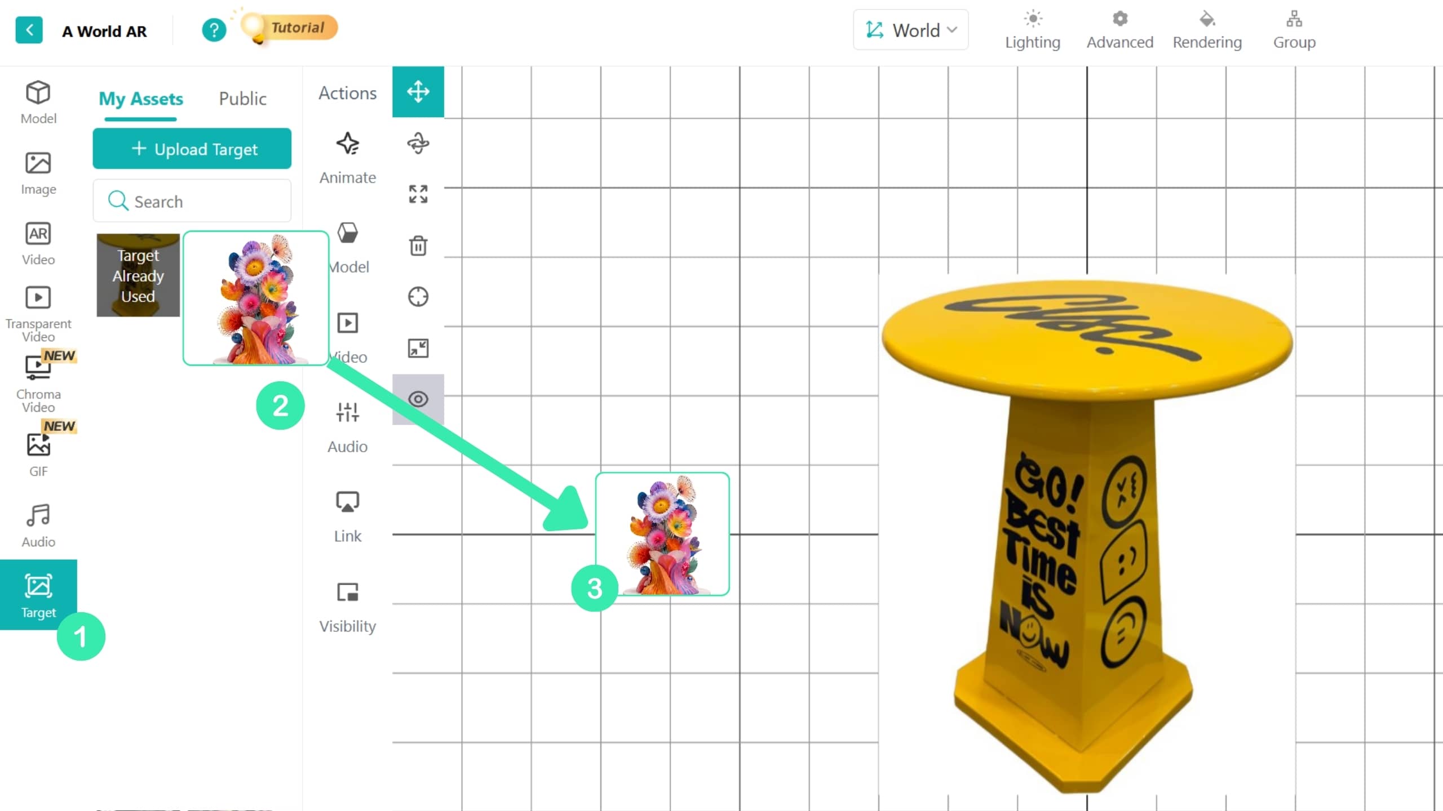Select the Audio asset category in sidebar
The height and width of the screenshot is (811, 1443).
tap(38, 525)
